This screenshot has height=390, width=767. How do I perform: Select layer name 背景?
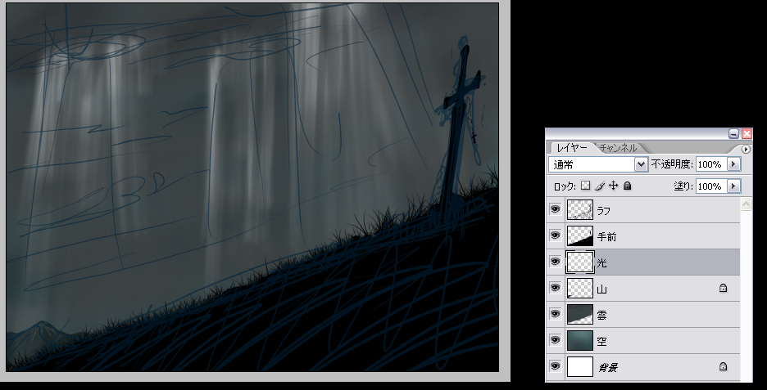pos(607,368)
